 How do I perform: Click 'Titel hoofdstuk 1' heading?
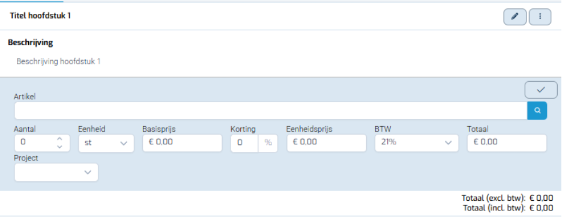tap(40, 16)
